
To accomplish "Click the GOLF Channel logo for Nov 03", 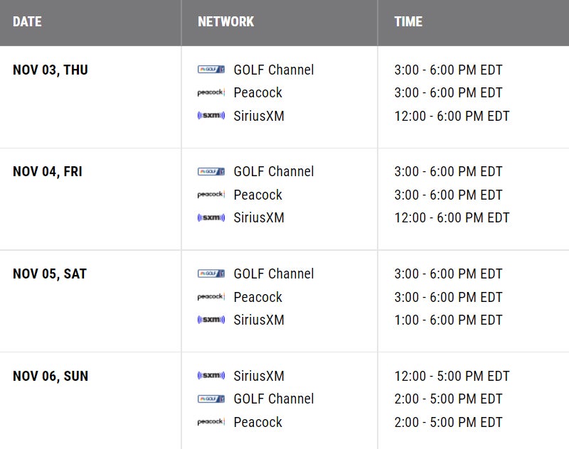I will pyautogui.click(x=211, y=70).
